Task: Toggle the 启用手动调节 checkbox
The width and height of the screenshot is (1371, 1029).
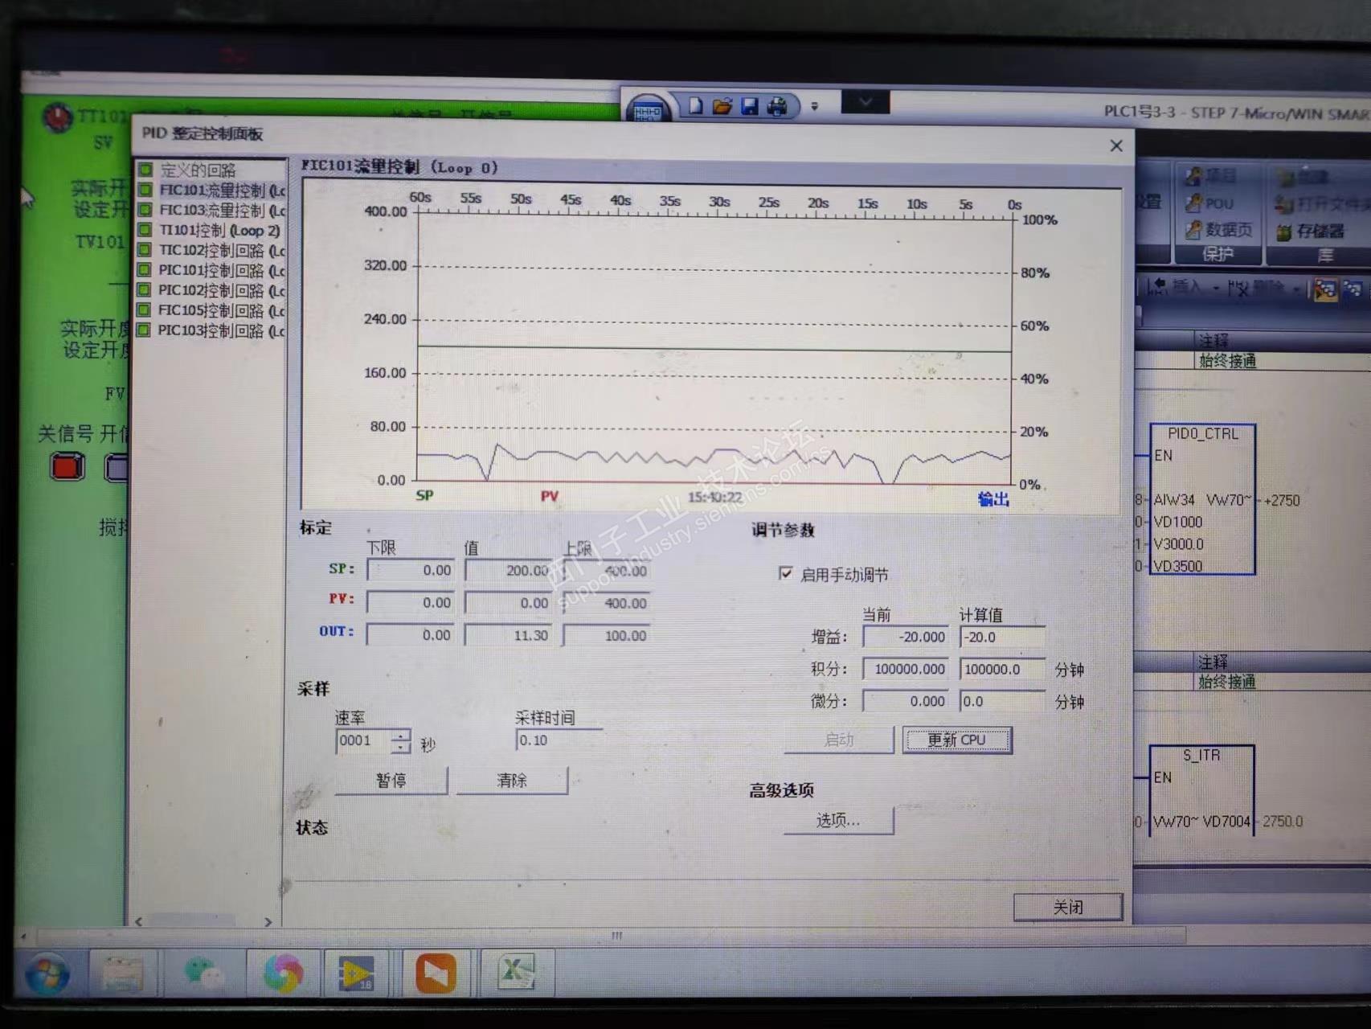Action: (785, 573)
